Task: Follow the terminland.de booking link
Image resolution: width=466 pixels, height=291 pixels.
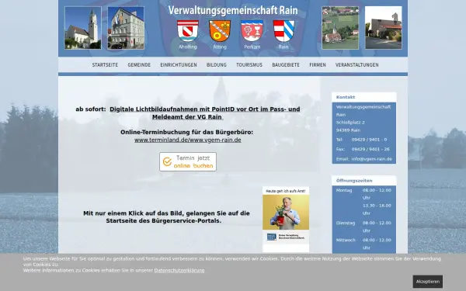Action: (187, 140)
